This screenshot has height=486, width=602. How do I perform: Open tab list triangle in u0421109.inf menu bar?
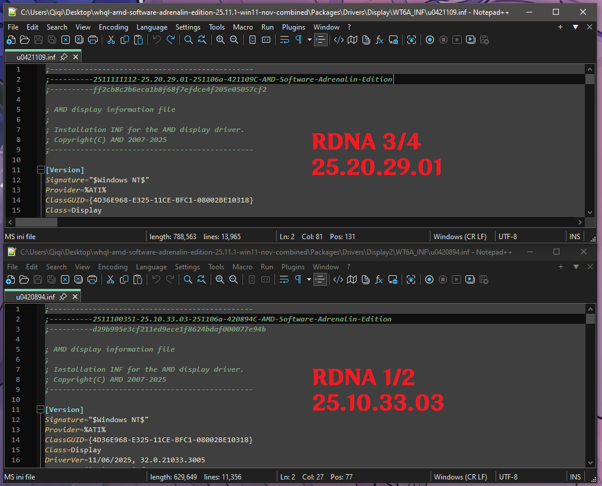pos(575,27)
